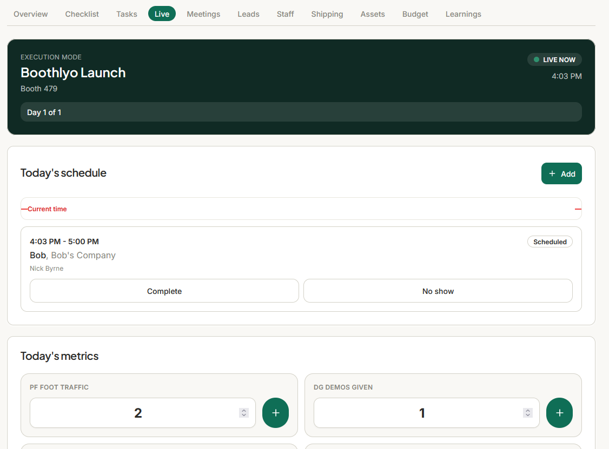
Task: Click the Today's schedule heading
Action: 63,173
